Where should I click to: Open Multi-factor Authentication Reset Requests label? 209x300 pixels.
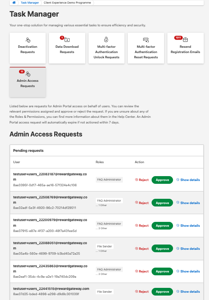[146, 52]
